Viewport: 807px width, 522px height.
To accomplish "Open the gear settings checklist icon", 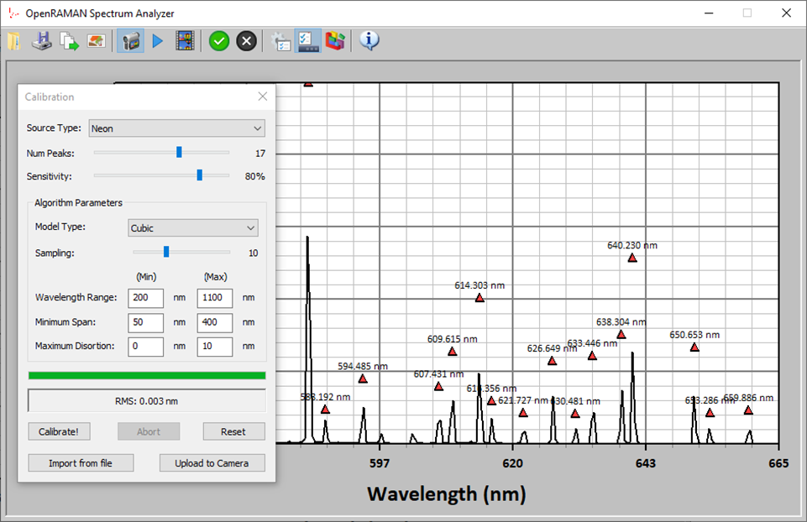I will coord(281,40).
